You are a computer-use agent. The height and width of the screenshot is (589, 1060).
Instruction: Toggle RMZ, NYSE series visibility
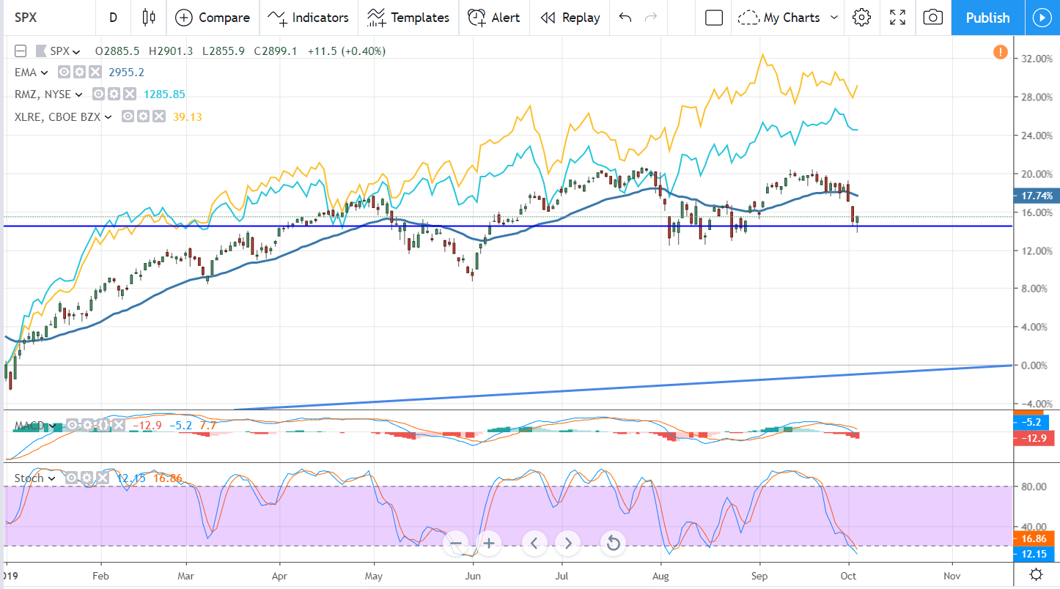click(98, 95)
